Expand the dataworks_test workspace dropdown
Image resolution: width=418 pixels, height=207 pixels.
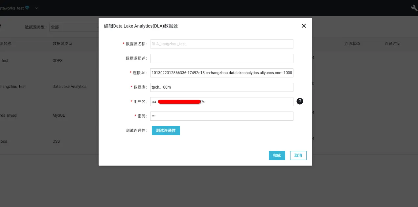point(36,7)
